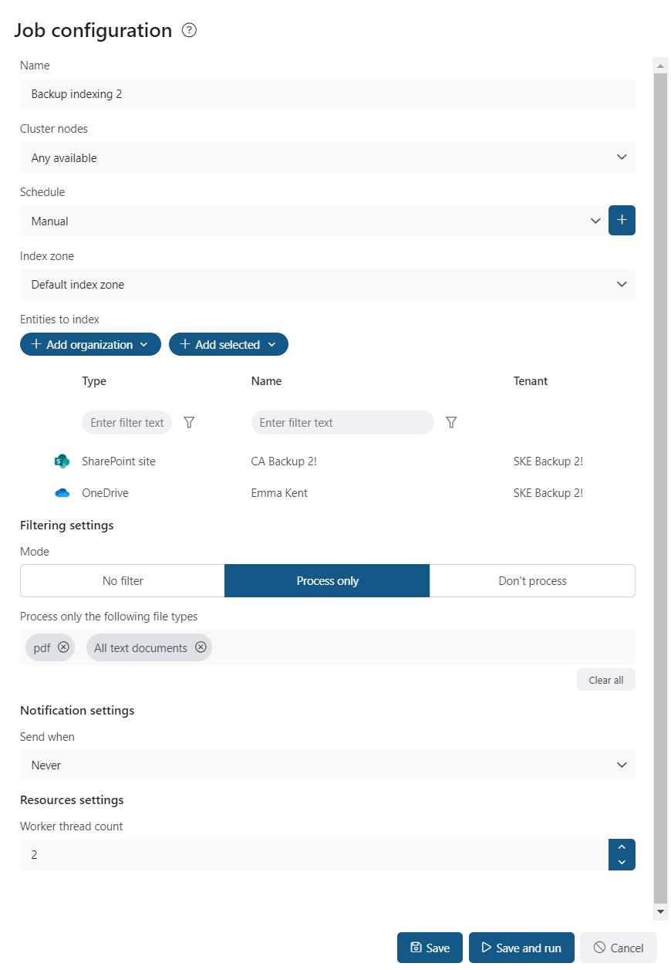Image resolution: width=671 pixels, height=970 pixels.
Task: Click the Name column filter funnel icon
Action: 451,423
